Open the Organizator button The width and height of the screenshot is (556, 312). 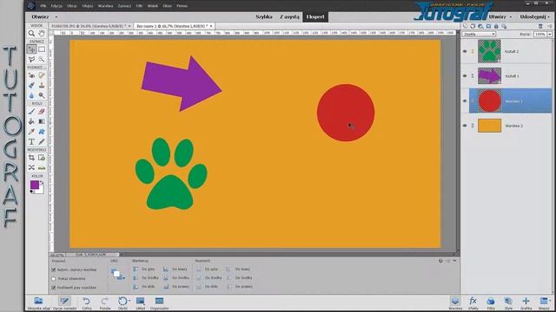(x=159, y=303)
